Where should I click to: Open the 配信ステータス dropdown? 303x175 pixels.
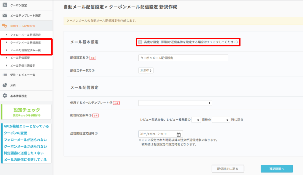point(146,71)
